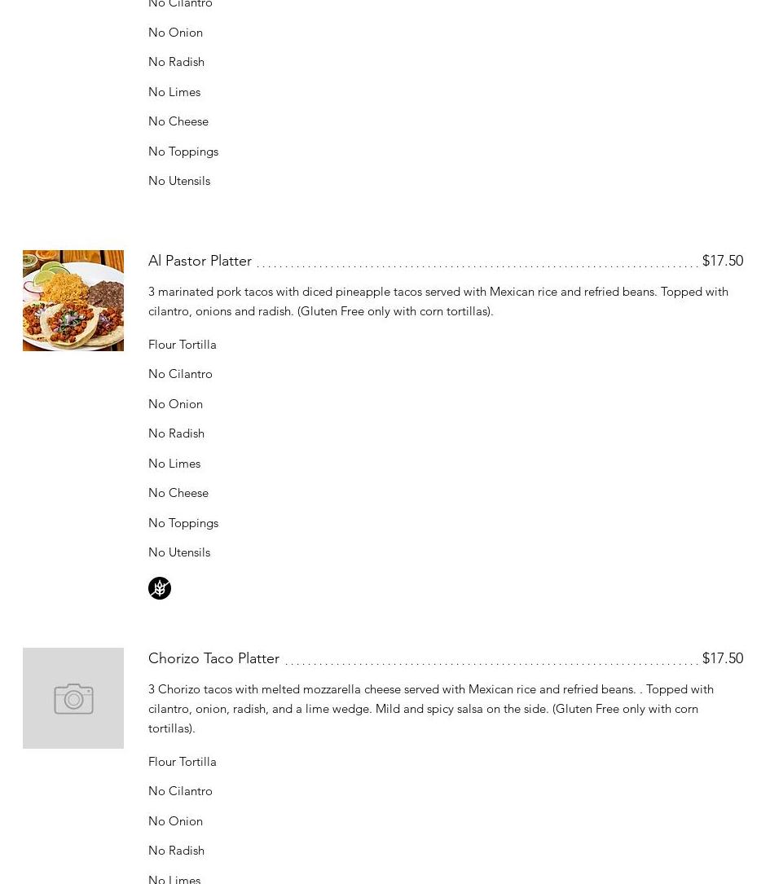This screenshot has height=884, width=770.
Task: Pick No Limes under Al Pastor Platter
Action: 174,464
